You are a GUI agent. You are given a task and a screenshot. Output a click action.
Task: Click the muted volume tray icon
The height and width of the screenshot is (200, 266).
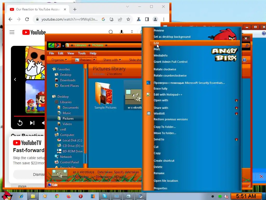click(226, 196)
